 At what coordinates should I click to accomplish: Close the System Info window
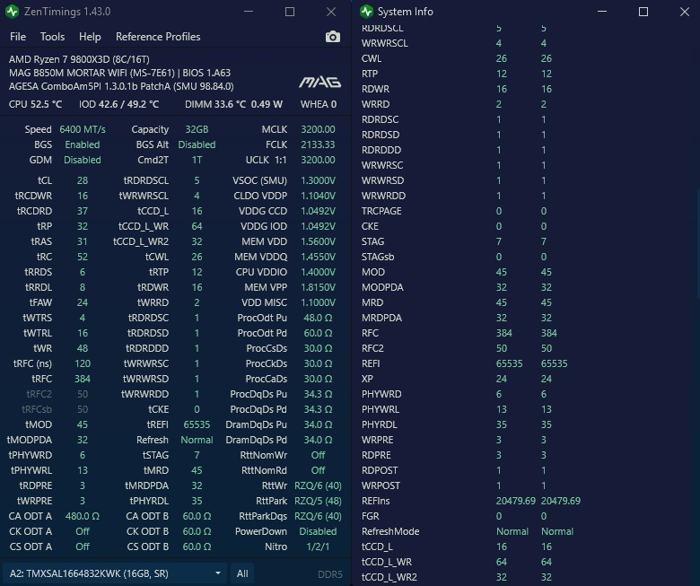(x=685, y=12)
